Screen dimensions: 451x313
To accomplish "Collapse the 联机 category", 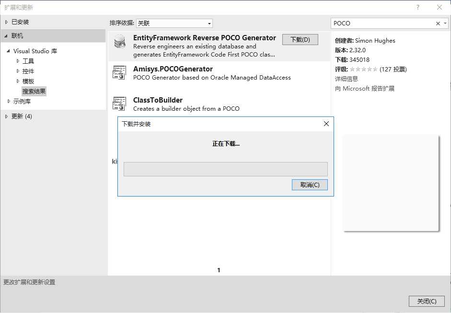I will pos(6,36).
